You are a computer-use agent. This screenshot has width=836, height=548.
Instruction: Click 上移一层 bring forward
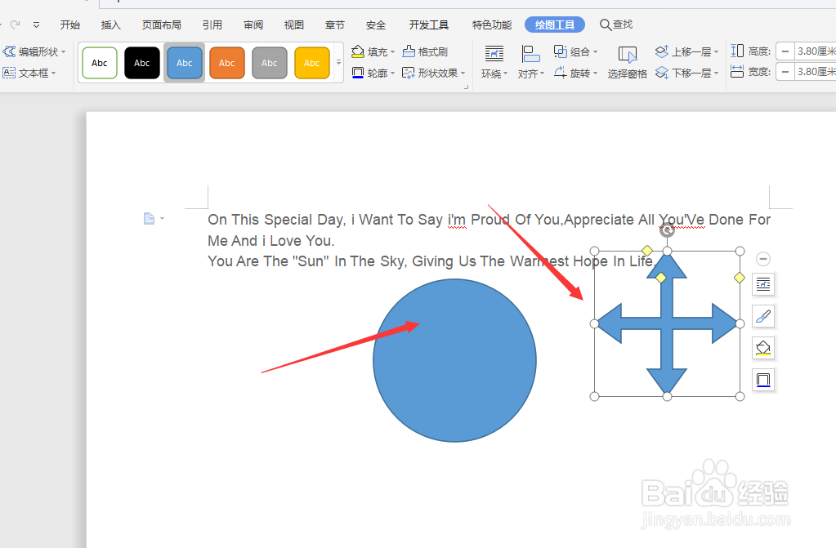683,51
